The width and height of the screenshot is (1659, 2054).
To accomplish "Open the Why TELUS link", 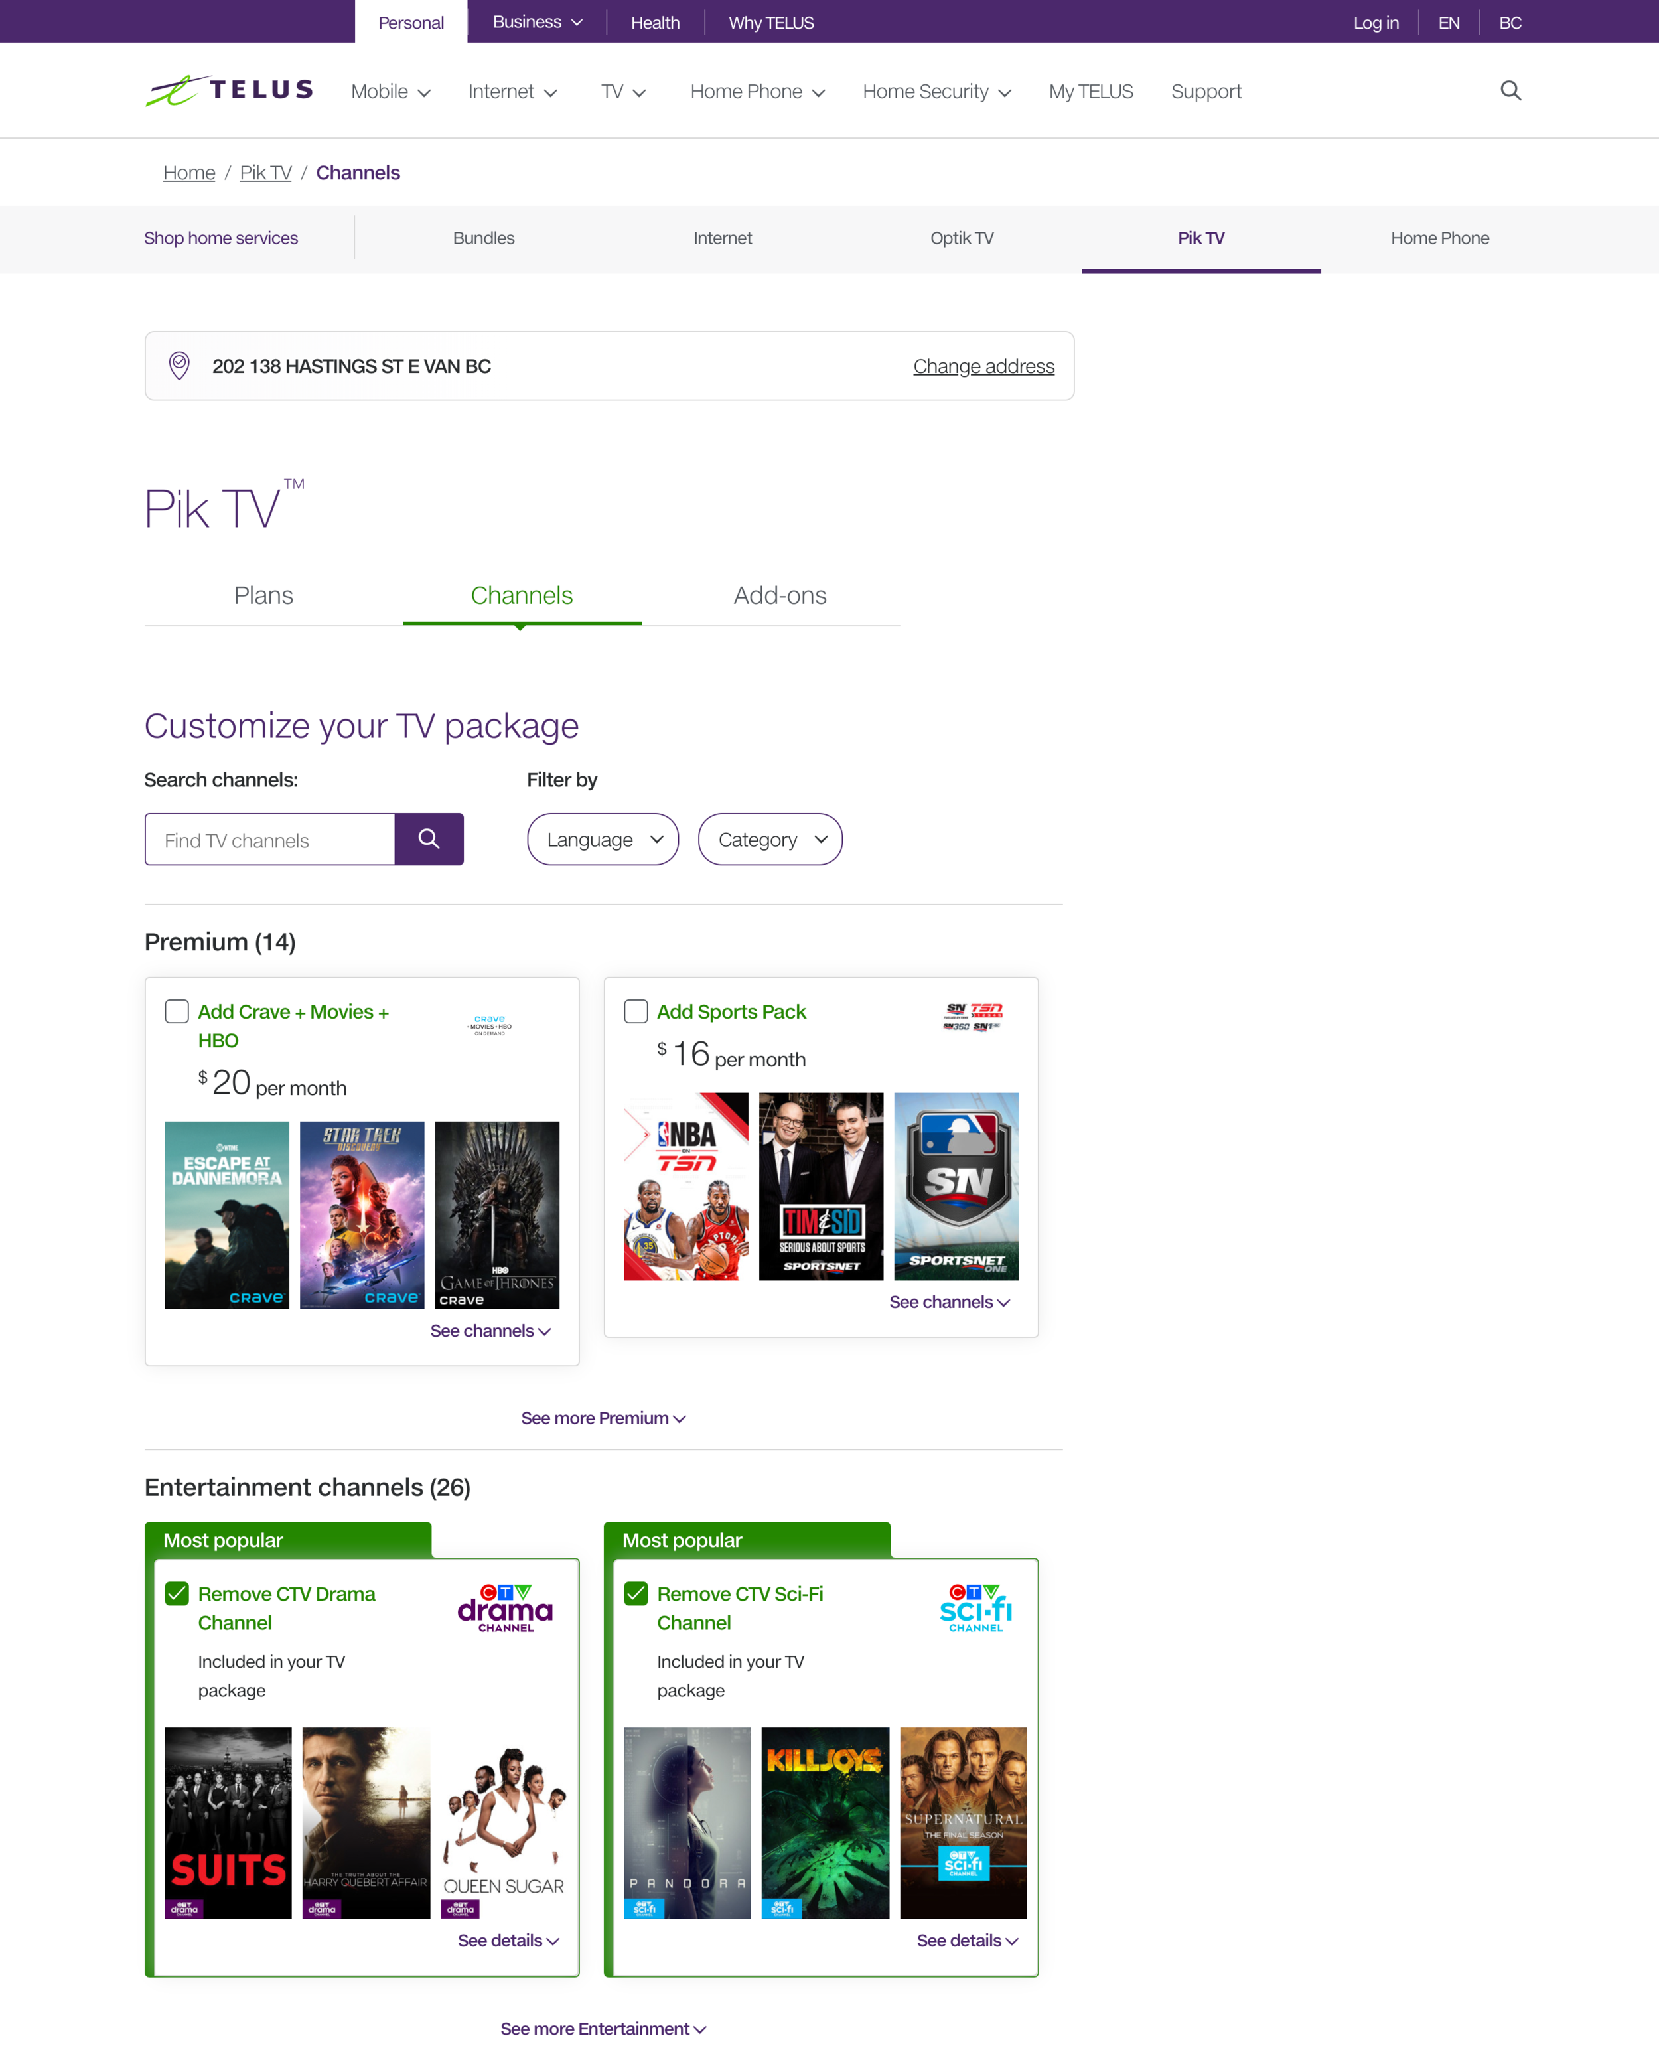I will [x=771, y=23].
